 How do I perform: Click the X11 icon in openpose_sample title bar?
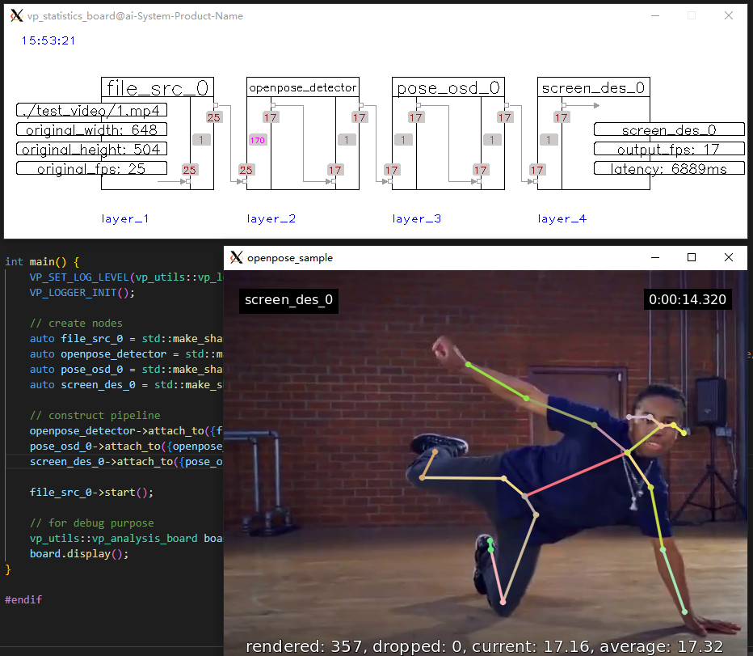(x=236, y=257)
